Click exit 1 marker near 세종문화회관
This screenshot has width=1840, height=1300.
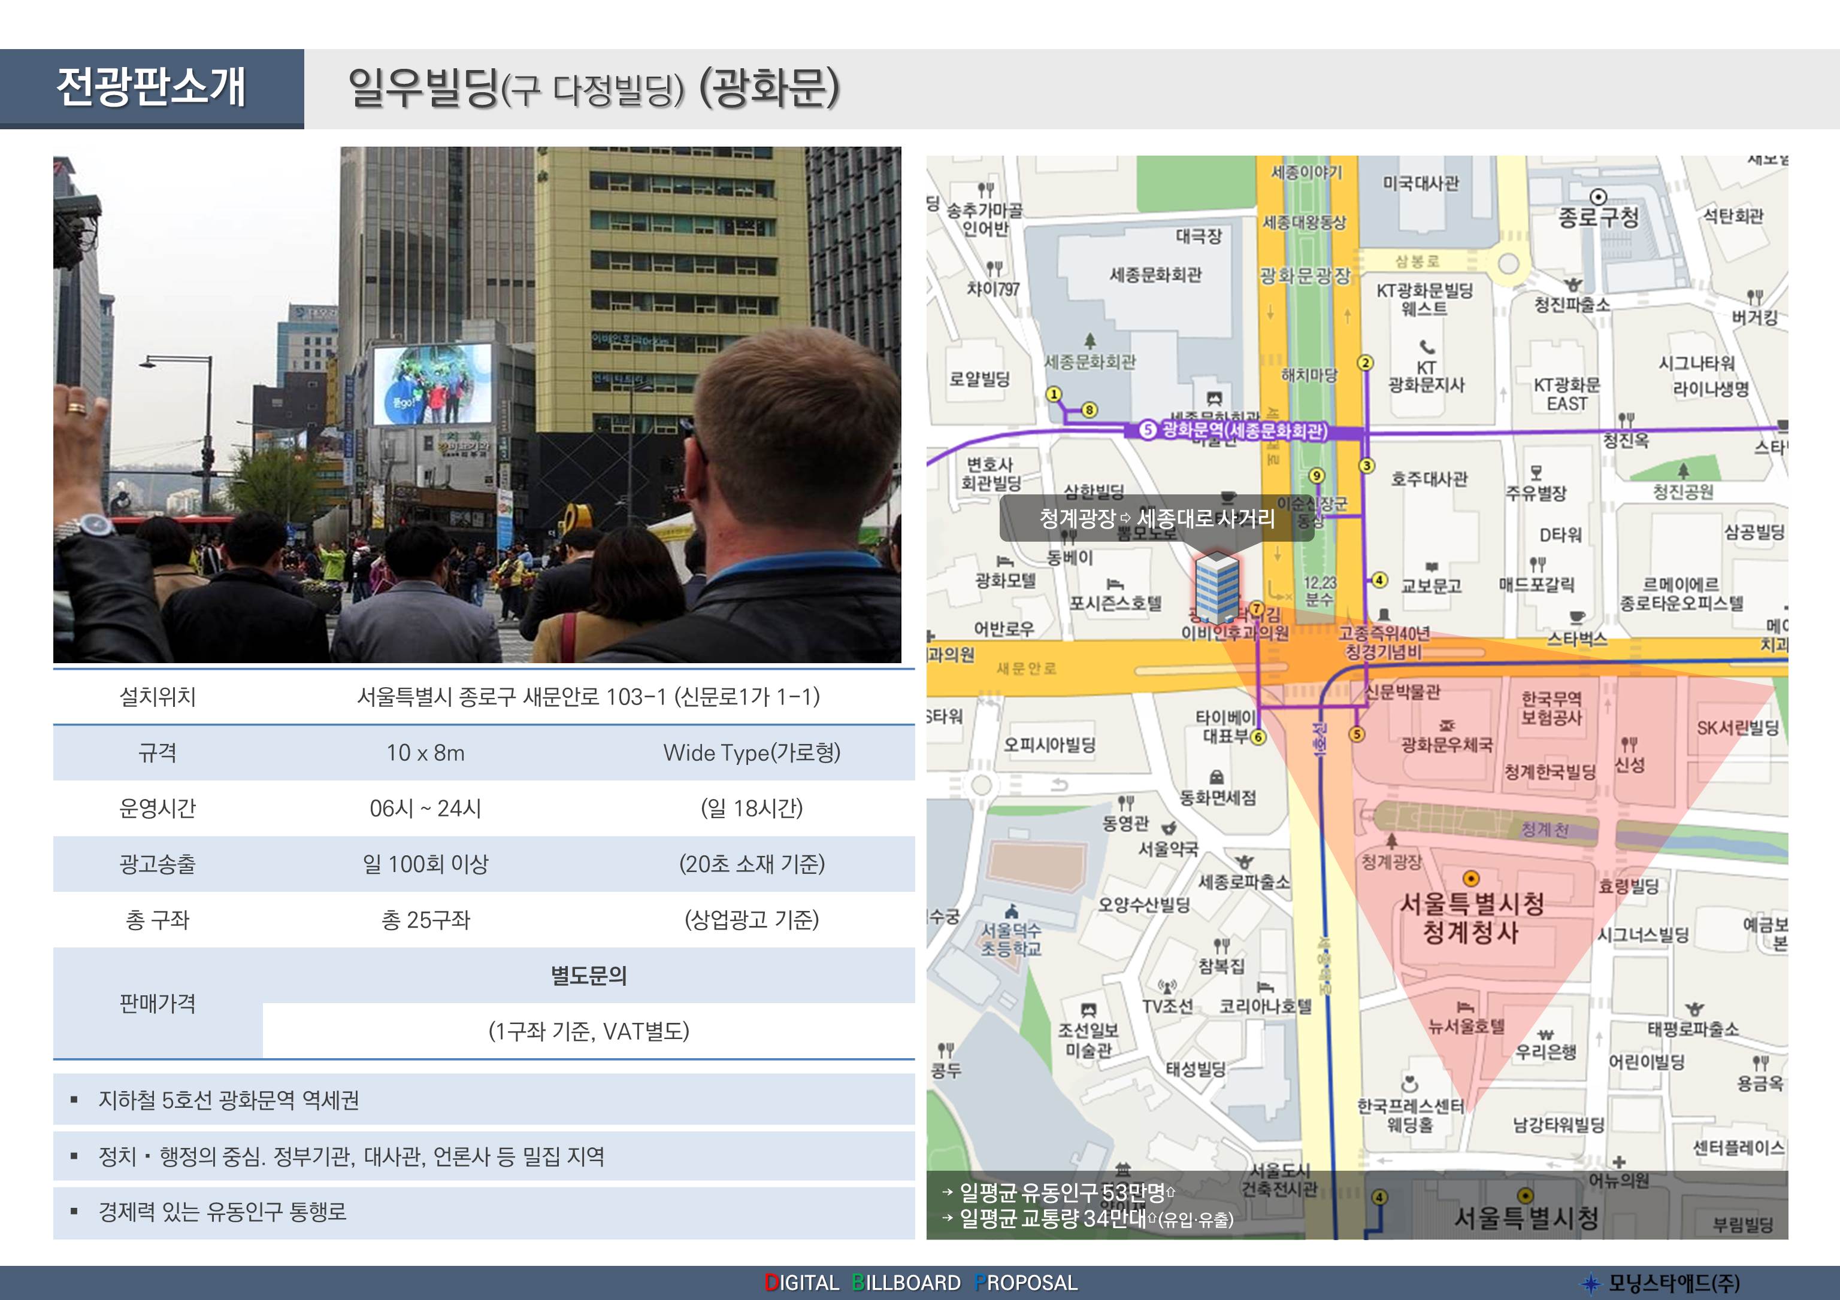[1054, 394]
